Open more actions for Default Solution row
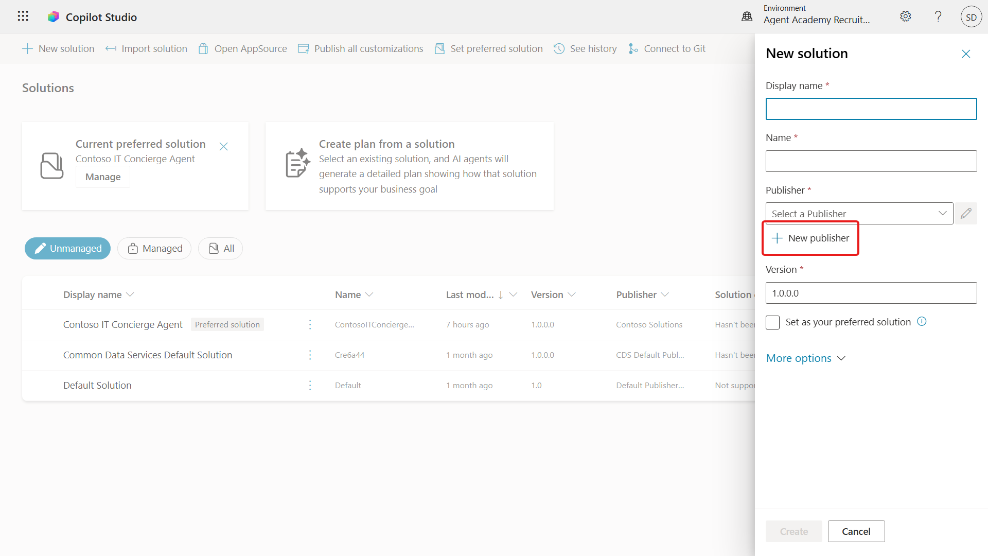This screenshot has width=988, height=556. (x=310, y=385)
